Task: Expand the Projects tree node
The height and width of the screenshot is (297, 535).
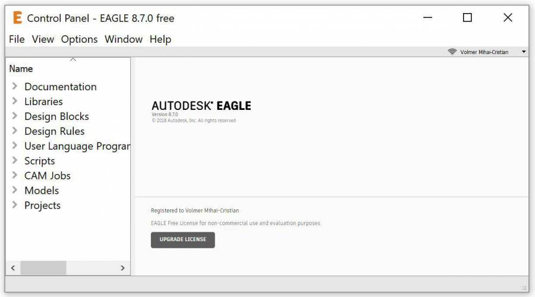Action: 15,205
